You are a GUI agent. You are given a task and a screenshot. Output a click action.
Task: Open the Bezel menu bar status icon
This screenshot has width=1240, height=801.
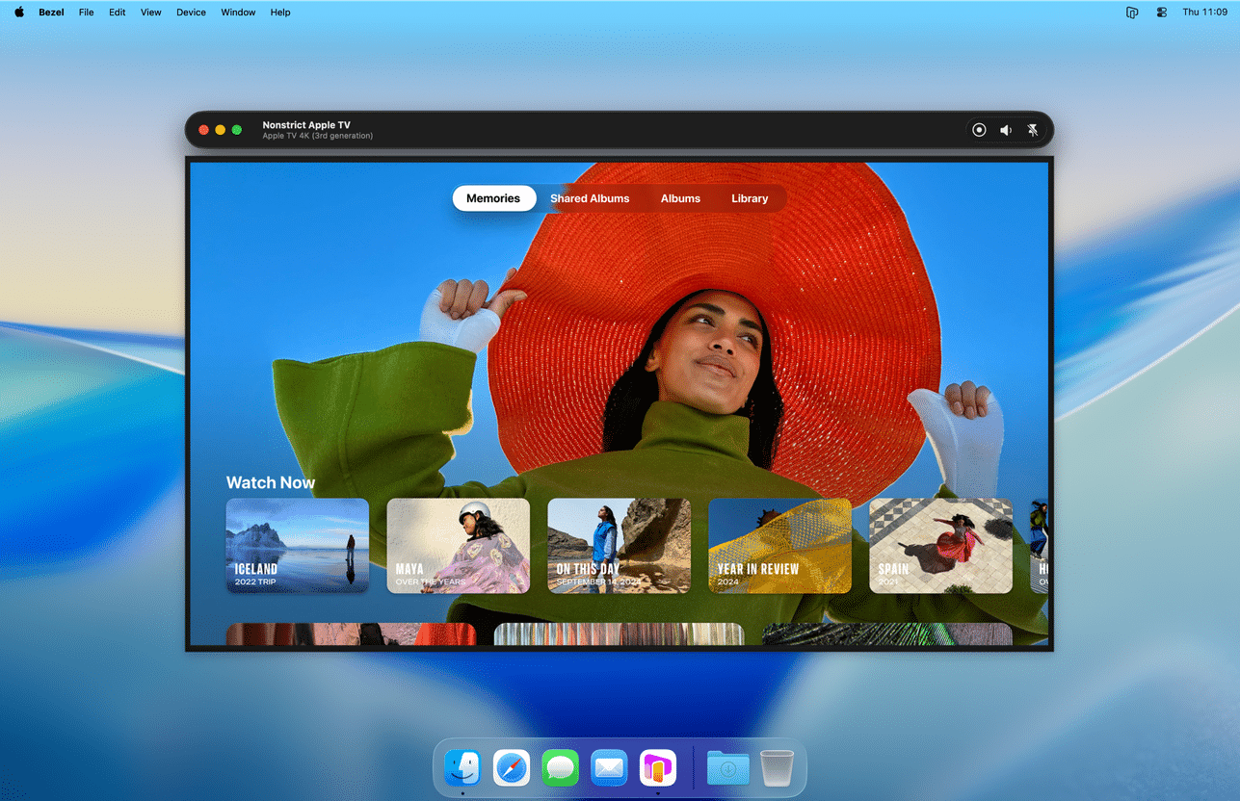[1132, 13]
